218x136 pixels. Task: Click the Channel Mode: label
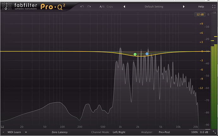(100, 132)
